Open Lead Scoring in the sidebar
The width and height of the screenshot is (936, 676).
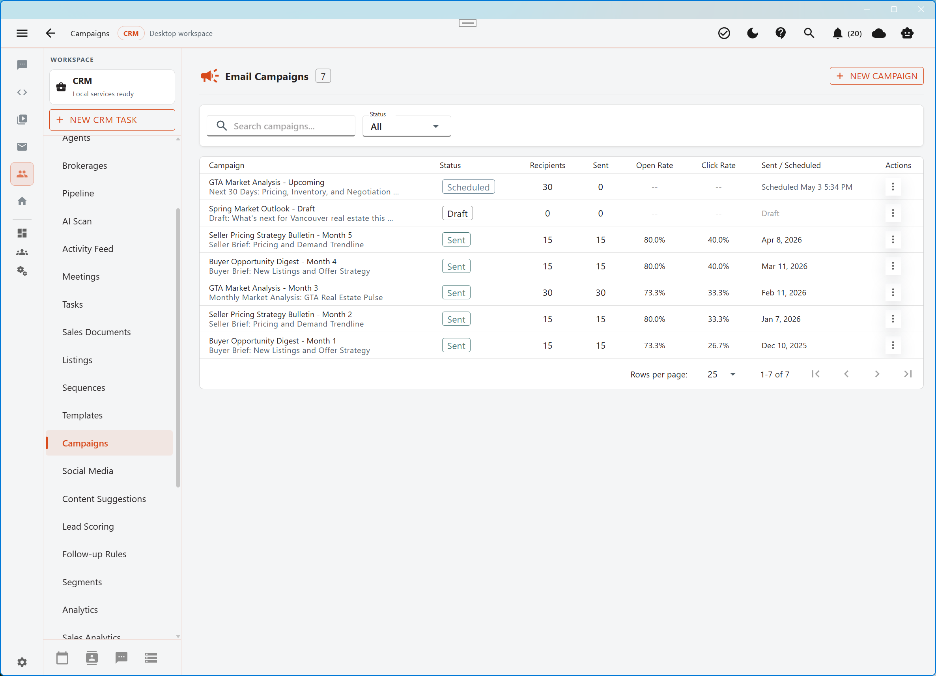click(109, 527)
